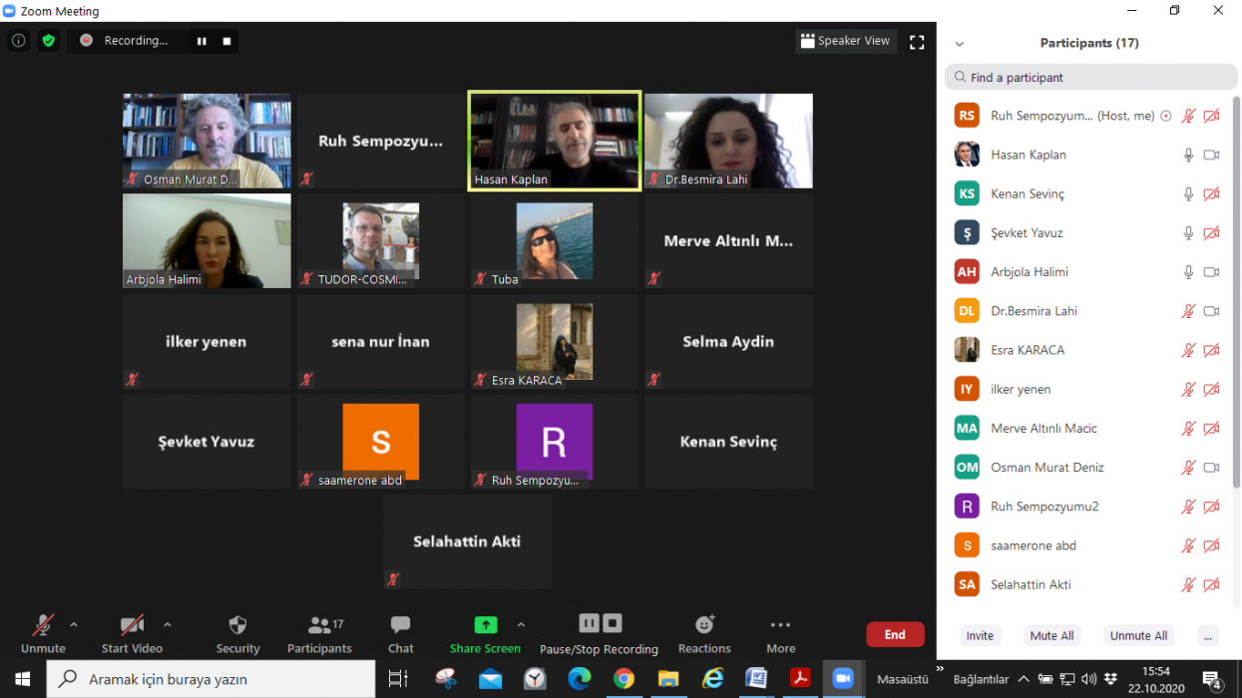This screenshot has width=1242, height=698.
Task: Select Selahattin Akti in participants list
Action: coord(1088,584)
